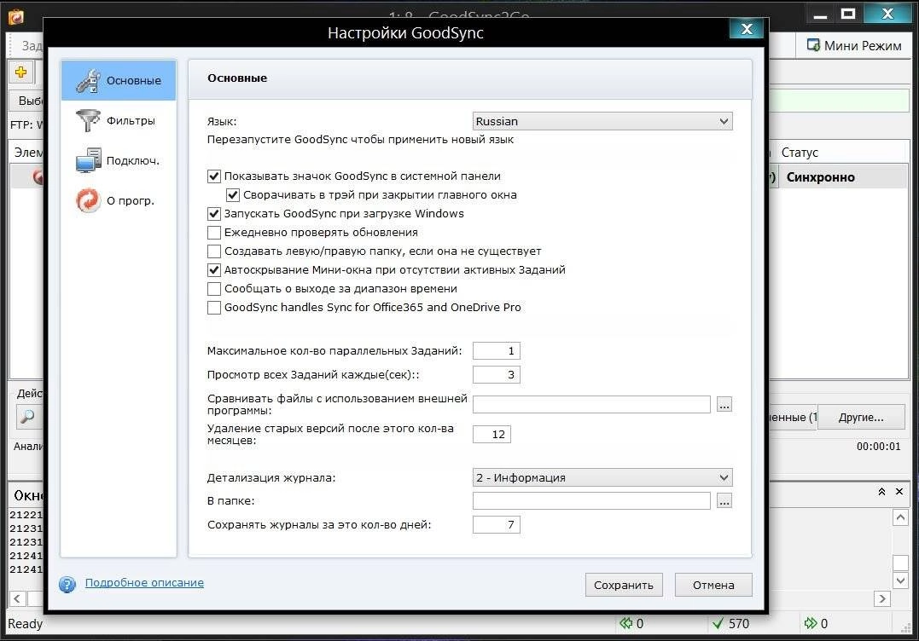Switch to Подключ. settings section

[119, 160]
